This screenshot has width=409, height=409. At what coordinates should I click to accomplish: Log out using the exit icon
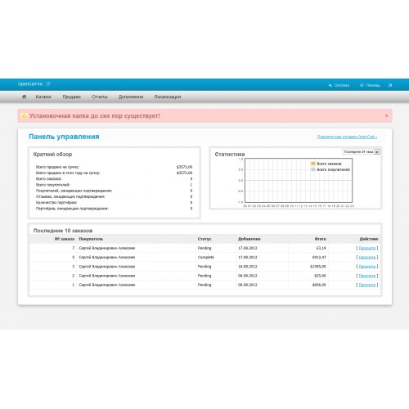click(x=390, y=85)
